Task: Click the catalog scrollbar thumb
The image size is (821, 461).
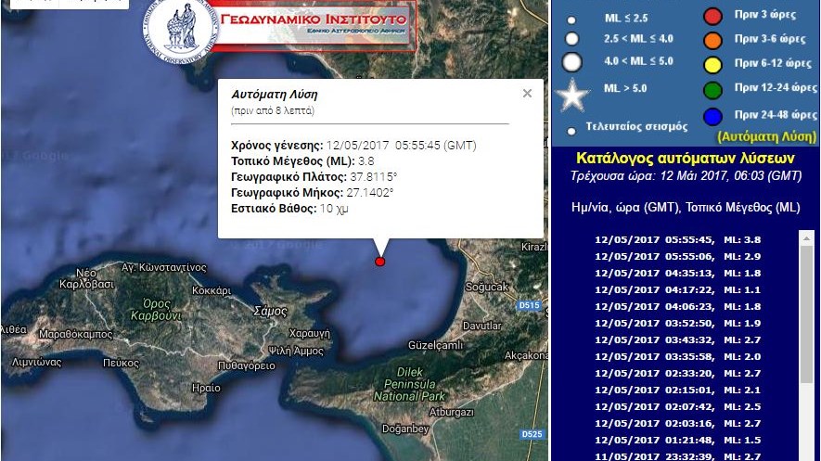Action: (x=807, y=314)
